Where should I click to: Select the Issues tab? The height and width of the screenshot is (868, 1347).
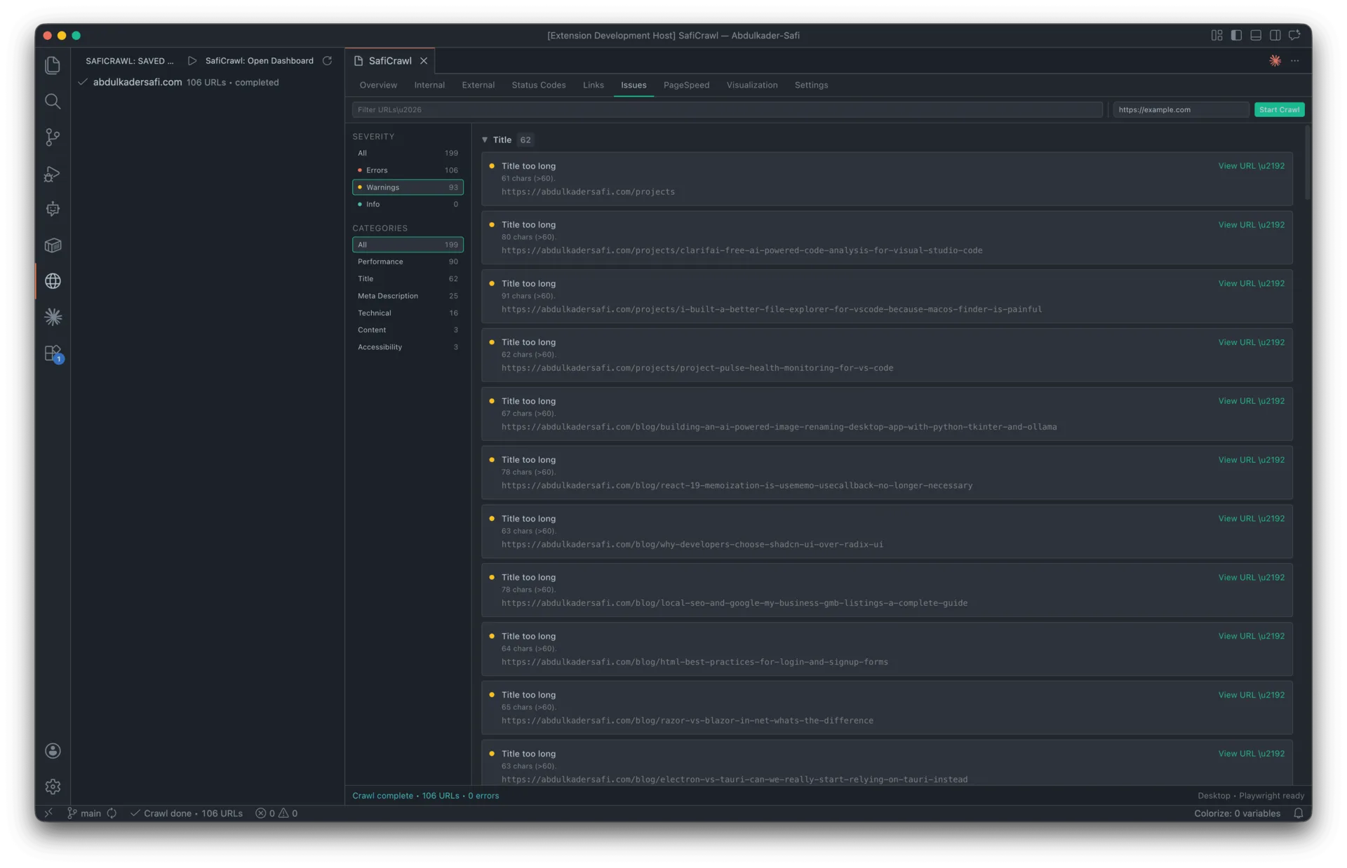(634, 85)
